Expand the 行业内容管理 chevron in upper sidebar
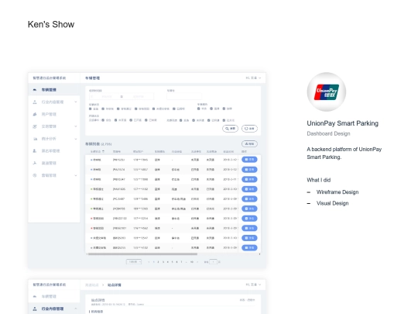The image size is (418, 314). pyautogui.click(x=75, y=102)
